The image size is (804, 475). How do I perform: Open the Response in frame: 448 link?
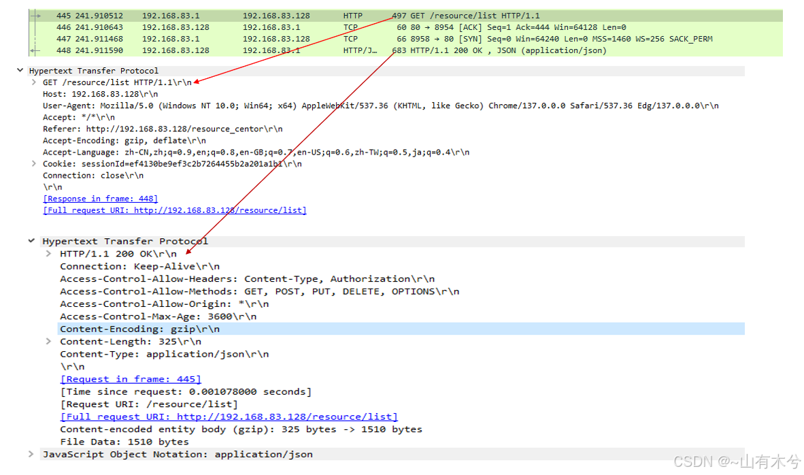point(101,199)
